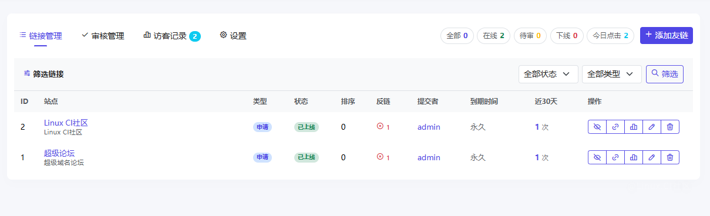Open link icon for Linux CI社区 row
Viewport: 710px width, 216px height.
(x=615, y=127)
